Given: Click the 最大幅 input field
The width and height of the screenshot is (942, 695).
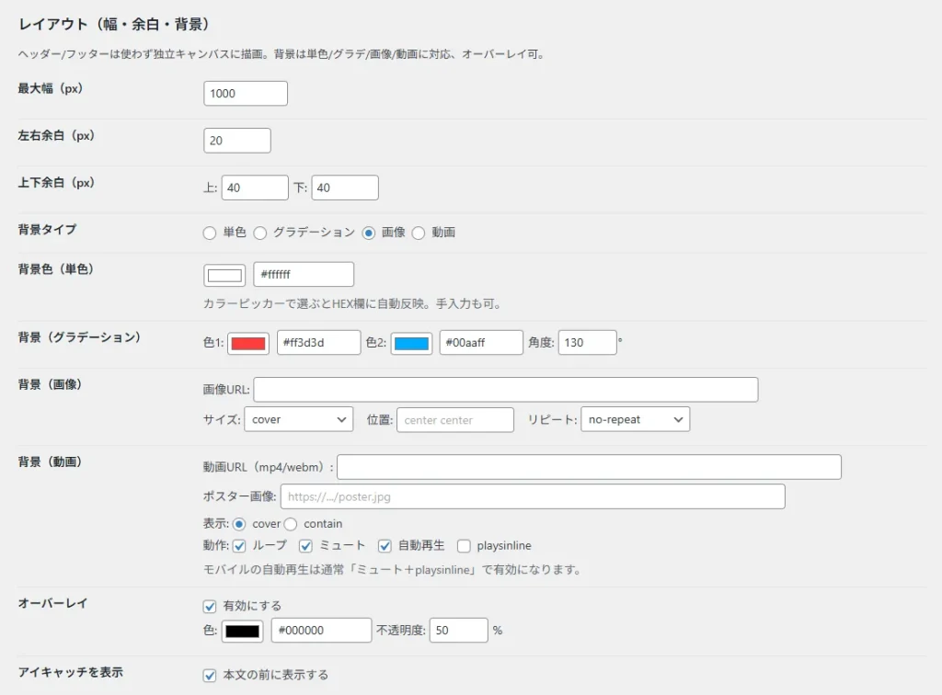Looking at the screenshot, I should (246, 94).
